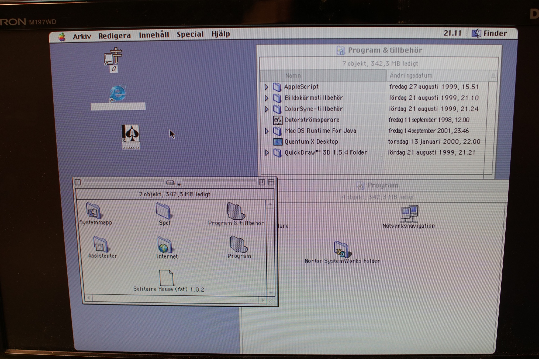Screen dimensions: 539x359
Task: Select the Program folder icon in disk window
Action: [x=239, y=244]
